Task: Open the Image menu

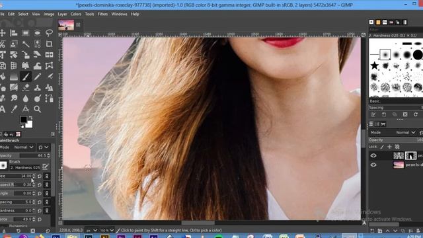Action: (49, 14)
